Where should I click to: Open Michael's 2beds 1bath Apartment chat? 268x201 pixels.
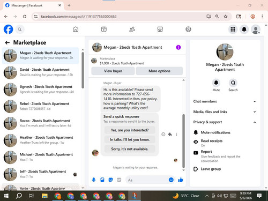[40, 157]
